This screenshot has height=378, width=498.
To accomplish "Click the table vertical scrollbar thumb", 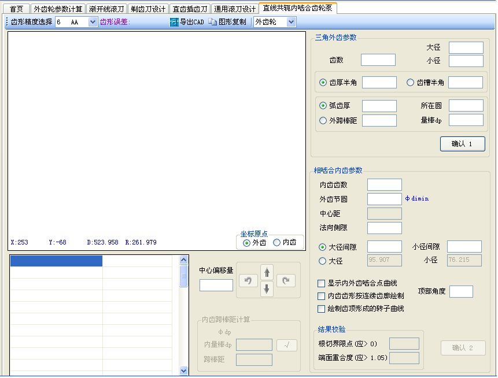I will click(184, 275).
